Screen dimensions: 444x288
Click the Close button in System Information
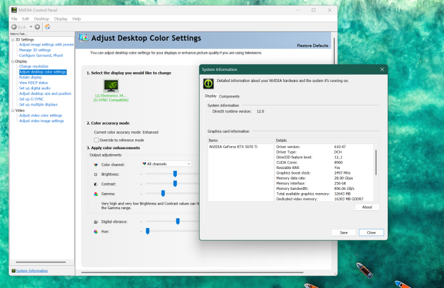pyautogui.click(x=371, y=232)
